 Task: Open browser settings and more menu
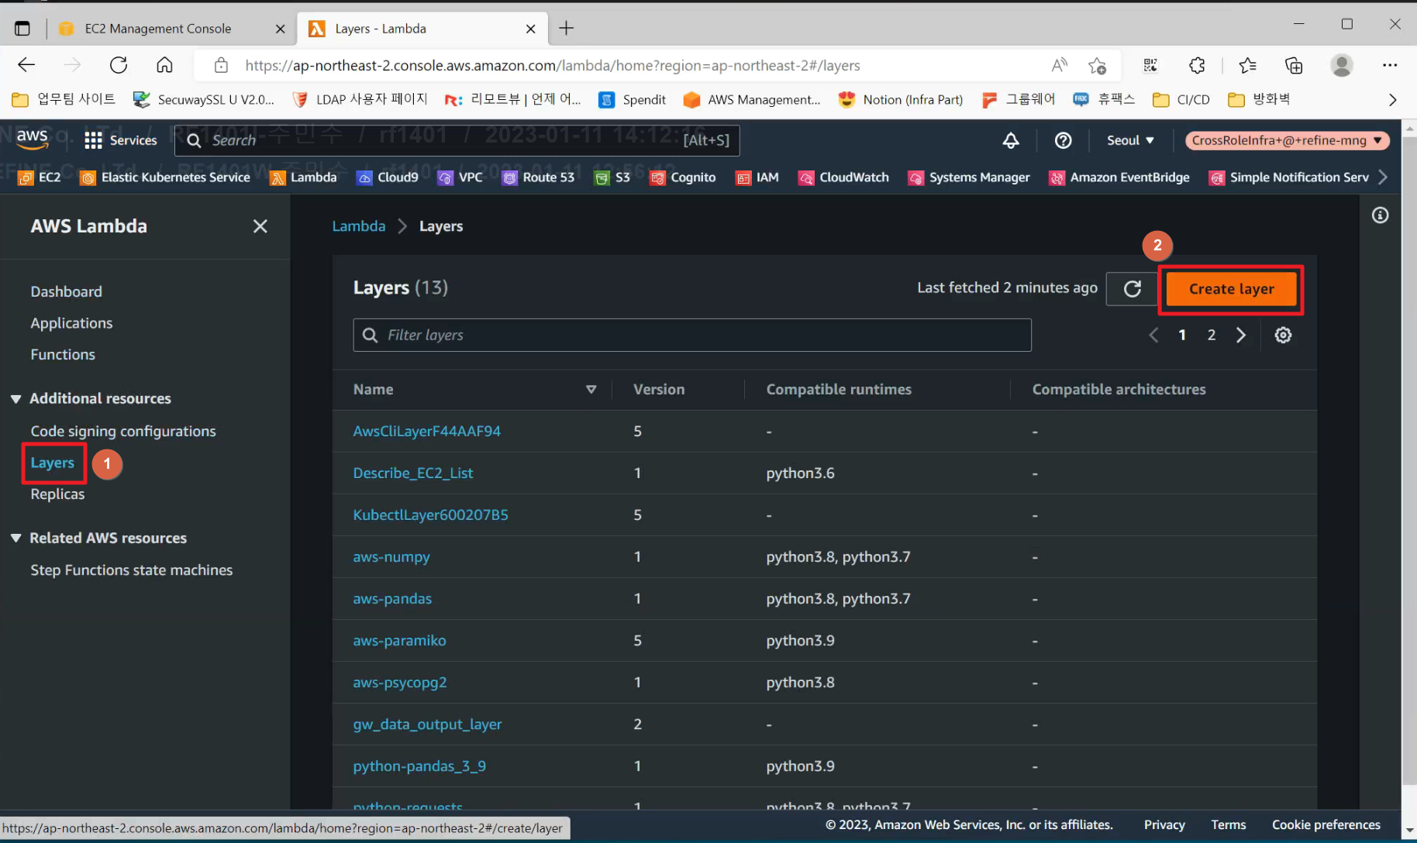pos(1389,66)
